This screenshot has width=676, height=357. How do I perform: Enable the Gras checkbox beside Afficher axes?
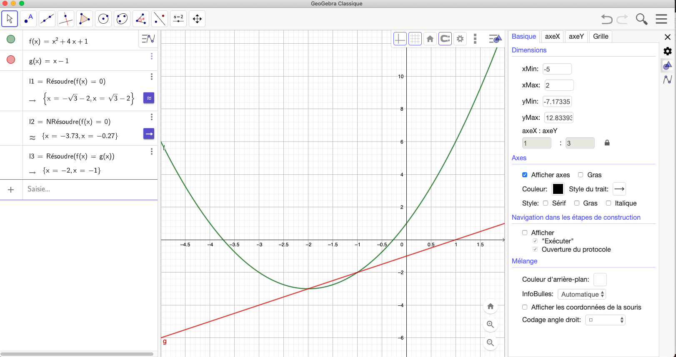pyautogui.click(x=581, y=175)
